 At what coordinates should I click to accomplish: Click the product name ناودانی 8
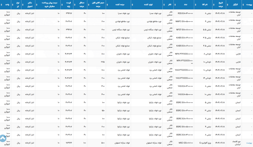(x=207, y=54)
